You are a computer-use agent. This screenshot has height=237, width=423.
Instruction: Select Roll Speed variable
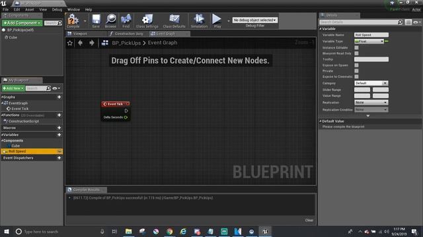coord(32,151)
